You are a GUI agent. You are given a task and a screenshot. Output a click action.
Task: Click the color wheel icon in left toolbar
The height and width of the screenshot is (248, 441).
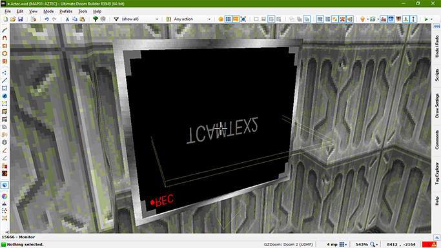(5, 196)
